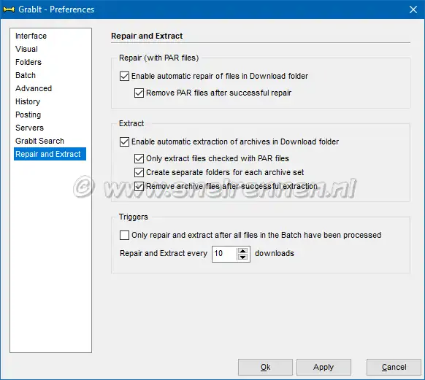Uncheck Create separate folders for each archive set

pos(139,172)
